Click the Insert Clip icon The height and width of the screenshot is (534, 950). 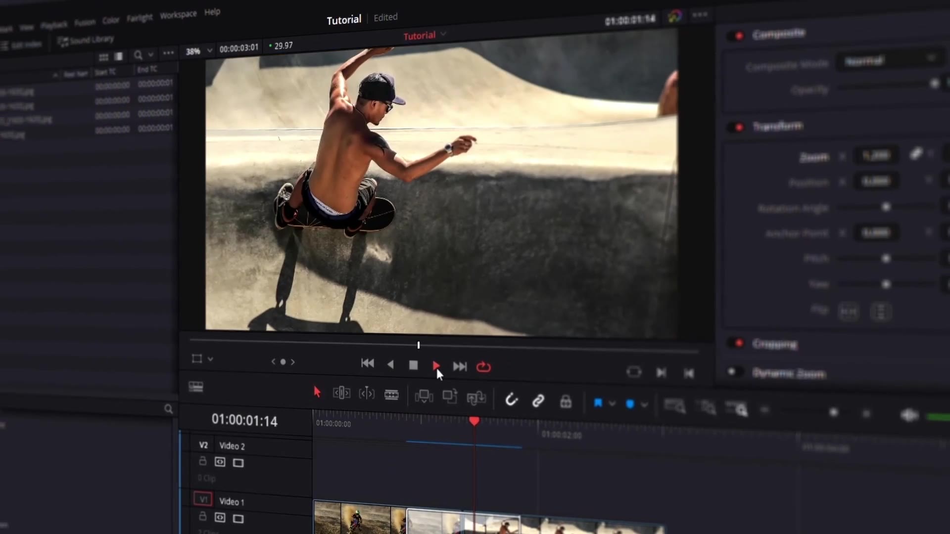424,396
